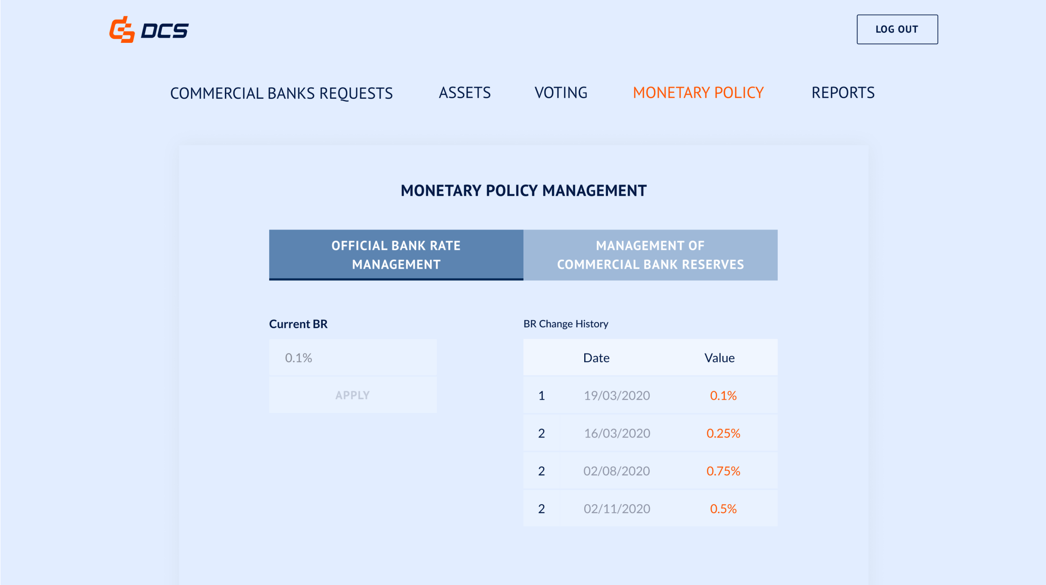Click the 0.25% value in history
1046x585 pixels.
[x=723, y=433]
